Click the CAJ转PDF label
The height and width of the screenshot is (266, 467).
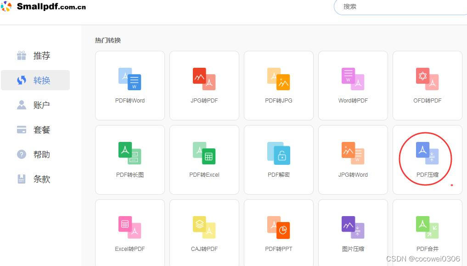click(x=204, y=249)
